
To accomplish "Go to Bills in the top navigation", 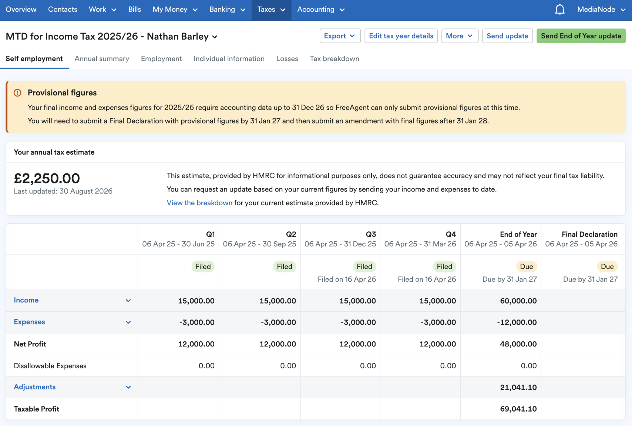I will (135, 10).
